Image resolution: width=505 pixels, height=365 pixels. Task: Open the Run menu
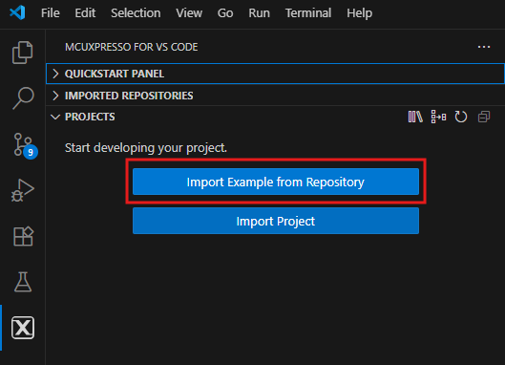click(259, 13)
